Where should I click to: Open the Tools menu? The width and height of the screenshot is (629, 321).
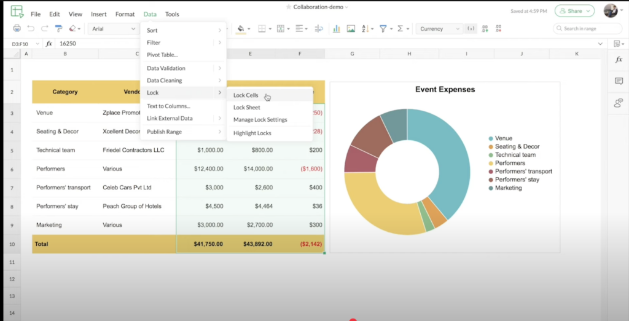(x=172, y=14)
